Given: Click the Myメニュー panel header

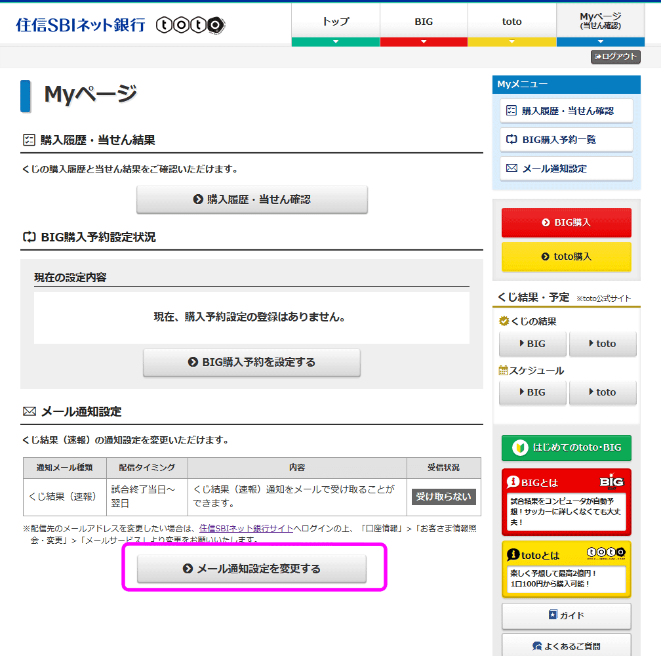Looking at the screenshot, I should click(x=566, y=85).
